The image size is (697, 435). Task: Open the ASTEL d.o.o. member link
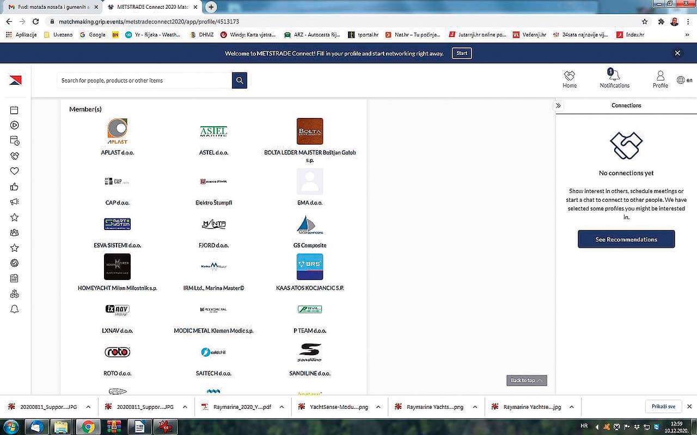(x=213, y=153)
